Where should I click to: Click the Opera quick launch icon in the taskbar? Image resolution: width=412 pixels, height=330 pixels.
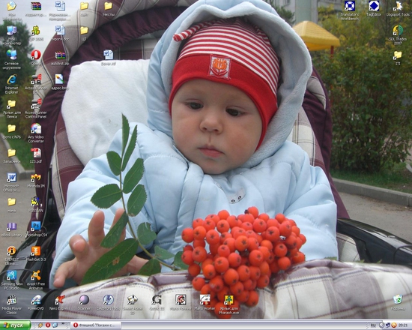tap(48, 325)
